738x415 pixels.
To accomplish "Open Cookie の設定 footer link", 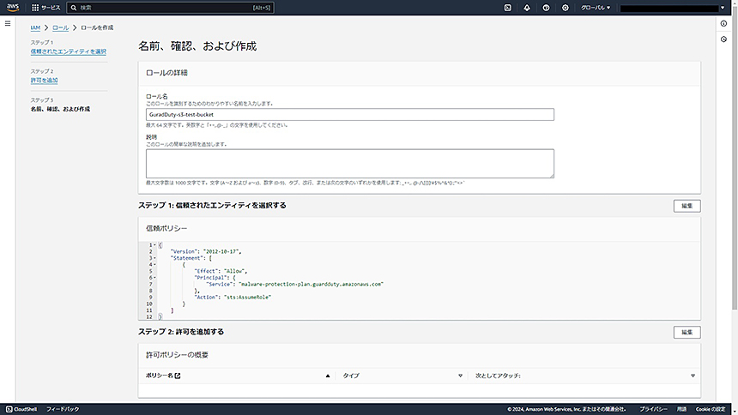I will coord(711,409).
